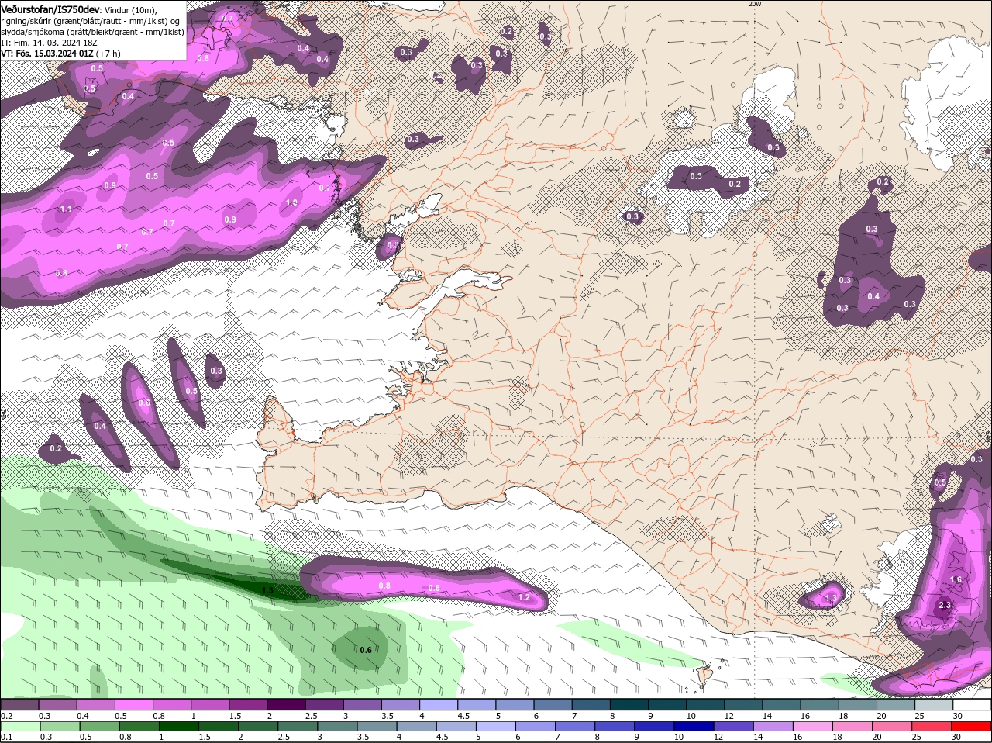The width and height of the screenshot is (992, 743).
Task: Click the bright pink 0.5 swatch in the snow scale
Action: click(x=133, y=704)
